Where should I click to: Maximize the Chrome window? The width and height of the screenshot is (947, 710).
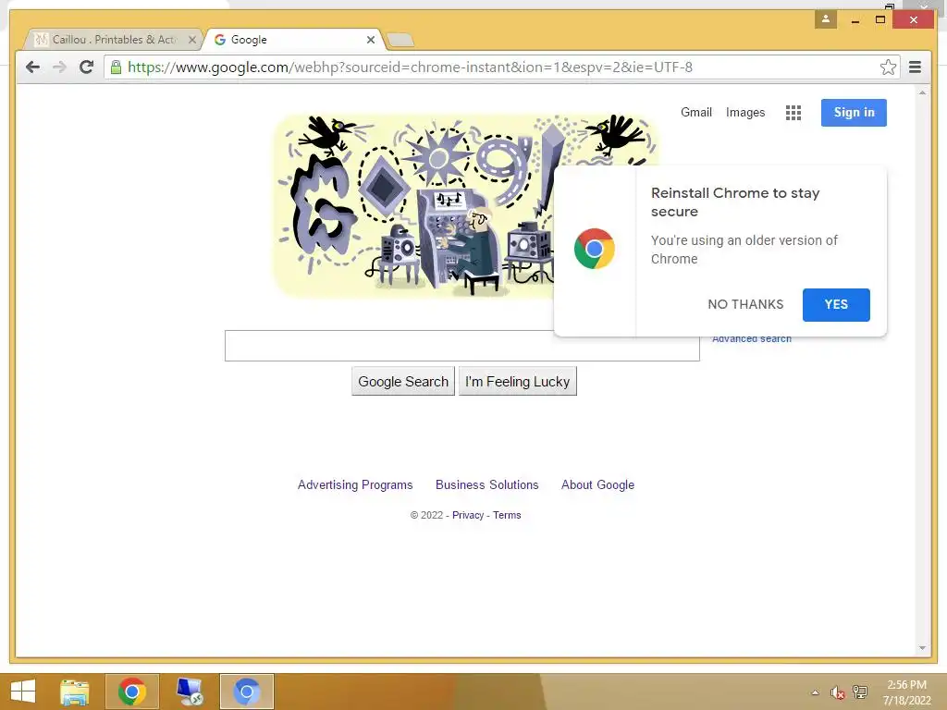click(x=880, y=20)
